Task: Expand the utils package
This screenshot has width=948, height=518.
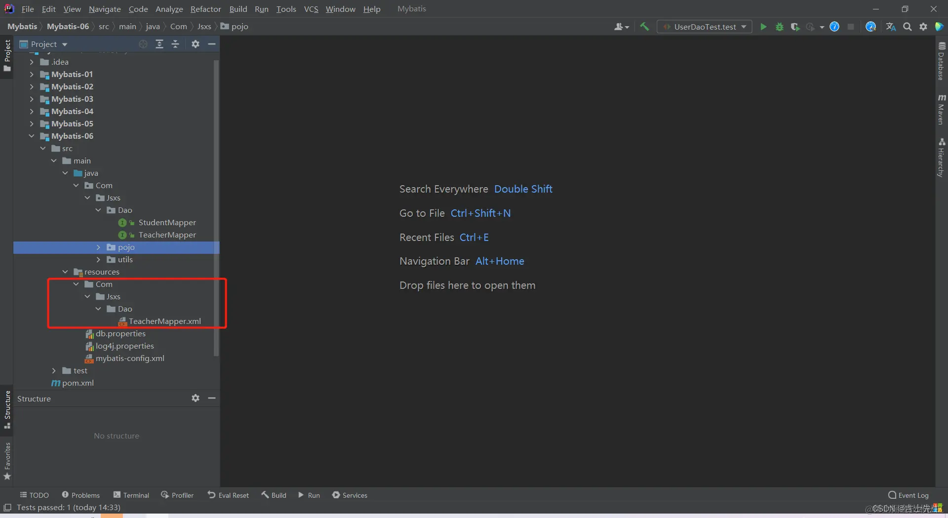Action: click(x=98, y=259)
